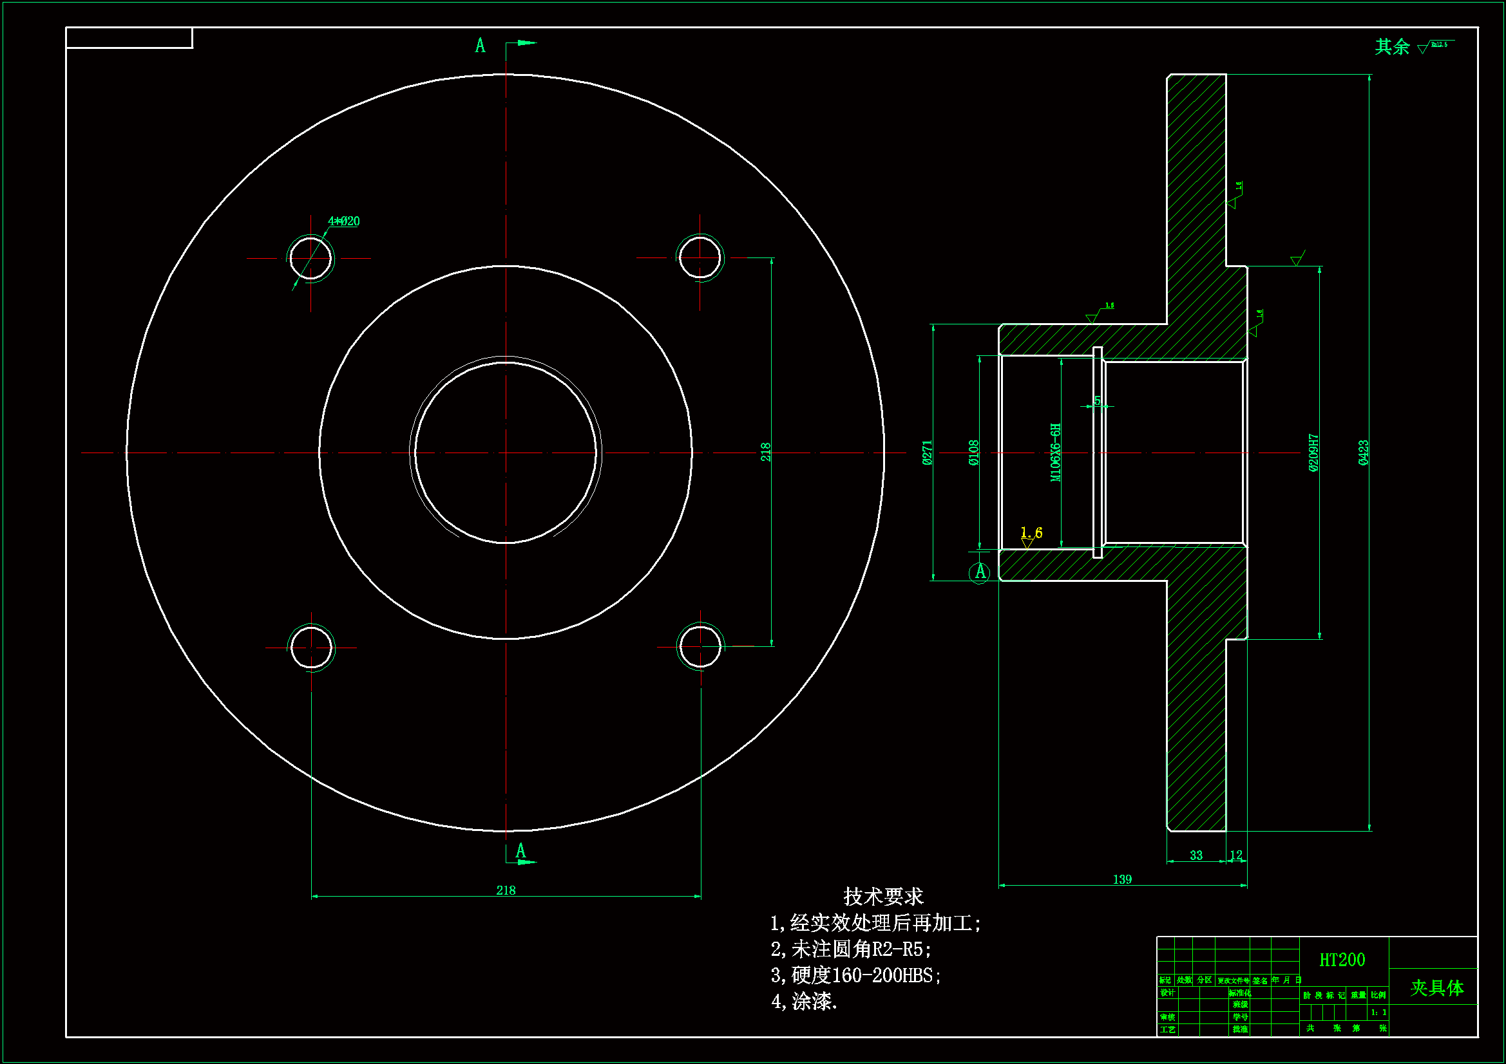
Task: Click the yellow 1.6 roughness symbol
Action: 1031,534
